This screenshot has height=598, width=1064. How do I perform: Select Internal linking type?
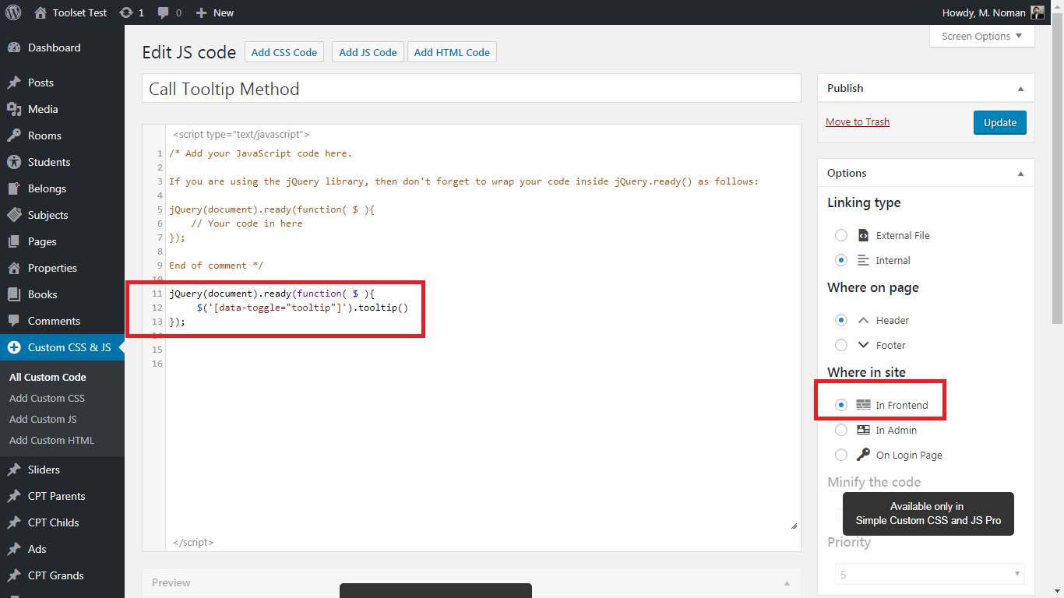pyautogui.click(x=841, y=260)
